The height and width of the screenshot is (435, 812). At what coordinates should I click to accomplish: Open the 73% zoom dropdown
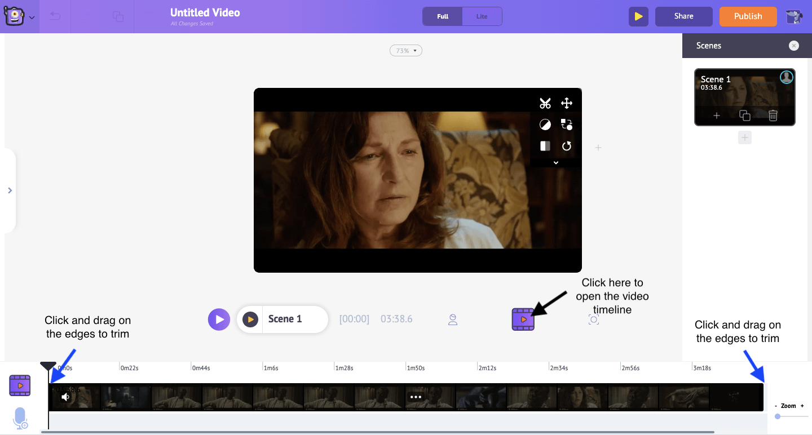pos(405,51)
